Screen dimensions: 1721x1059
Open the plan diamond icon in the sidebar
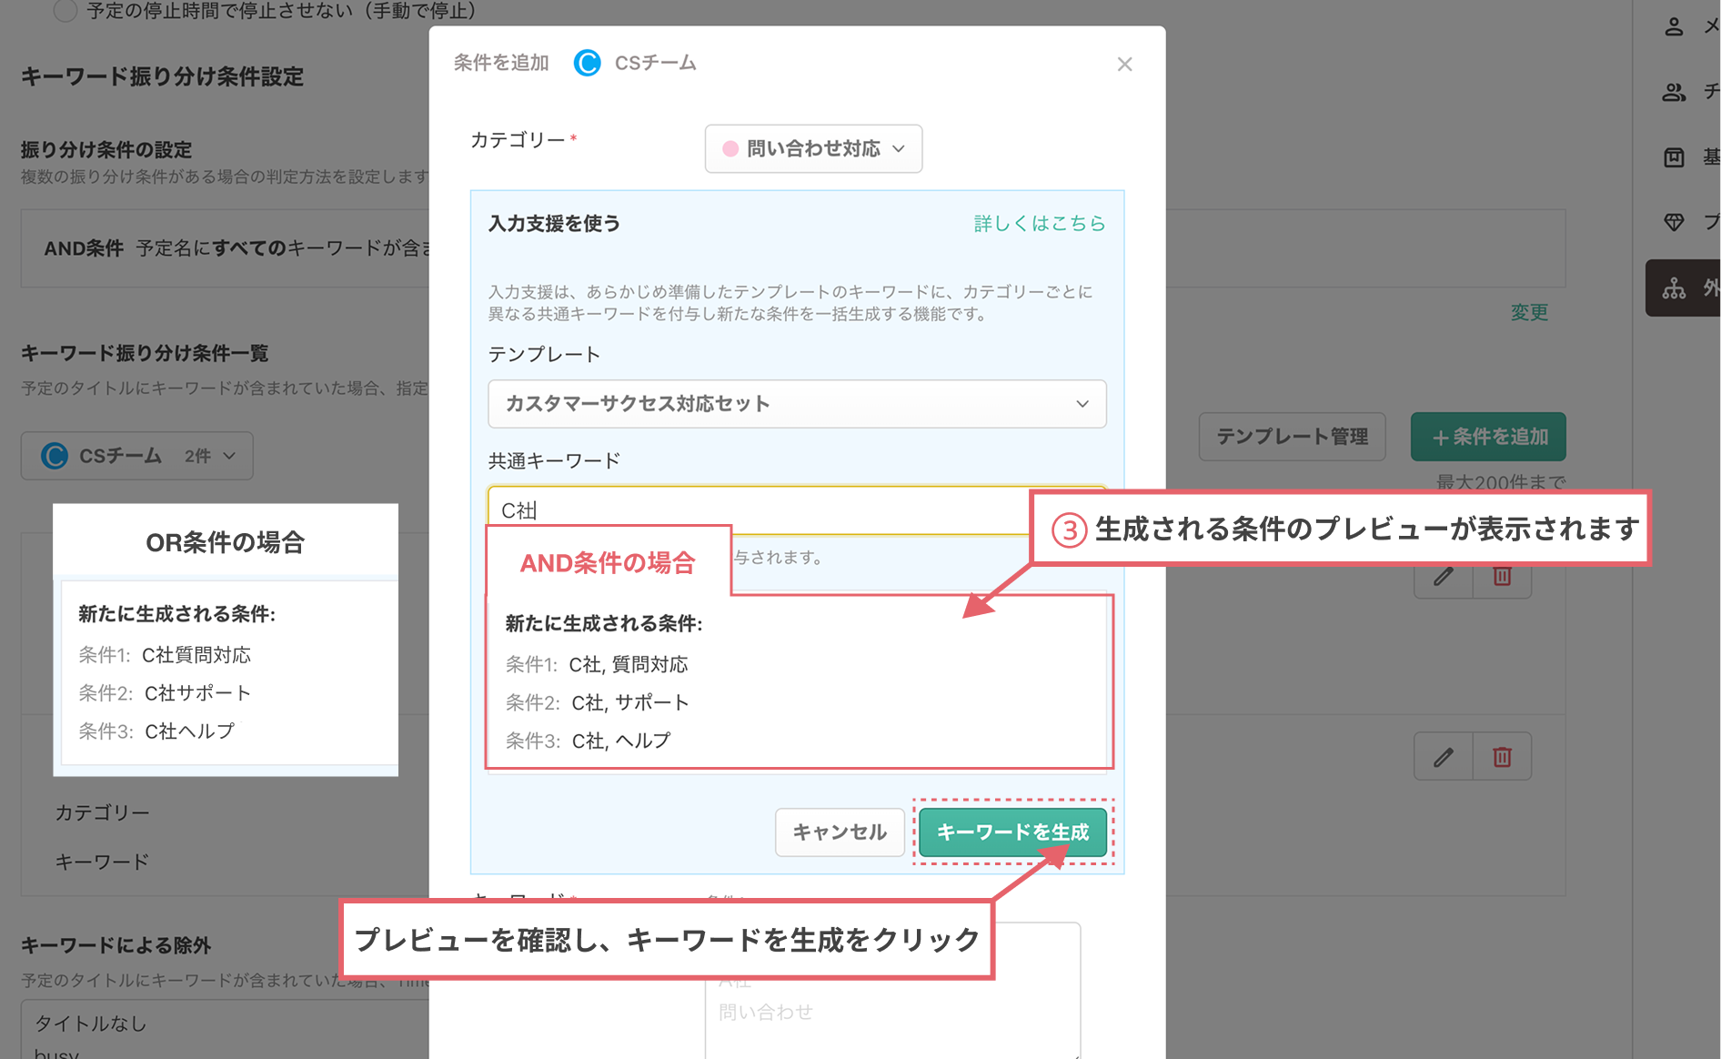pos(1674,222)
